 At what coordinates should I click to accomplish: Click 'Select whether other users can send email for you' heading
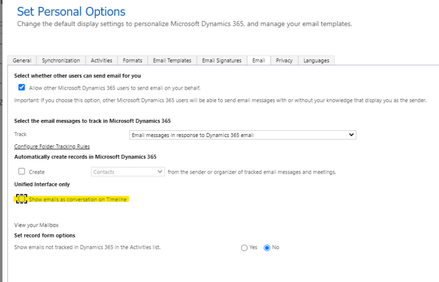78,76
